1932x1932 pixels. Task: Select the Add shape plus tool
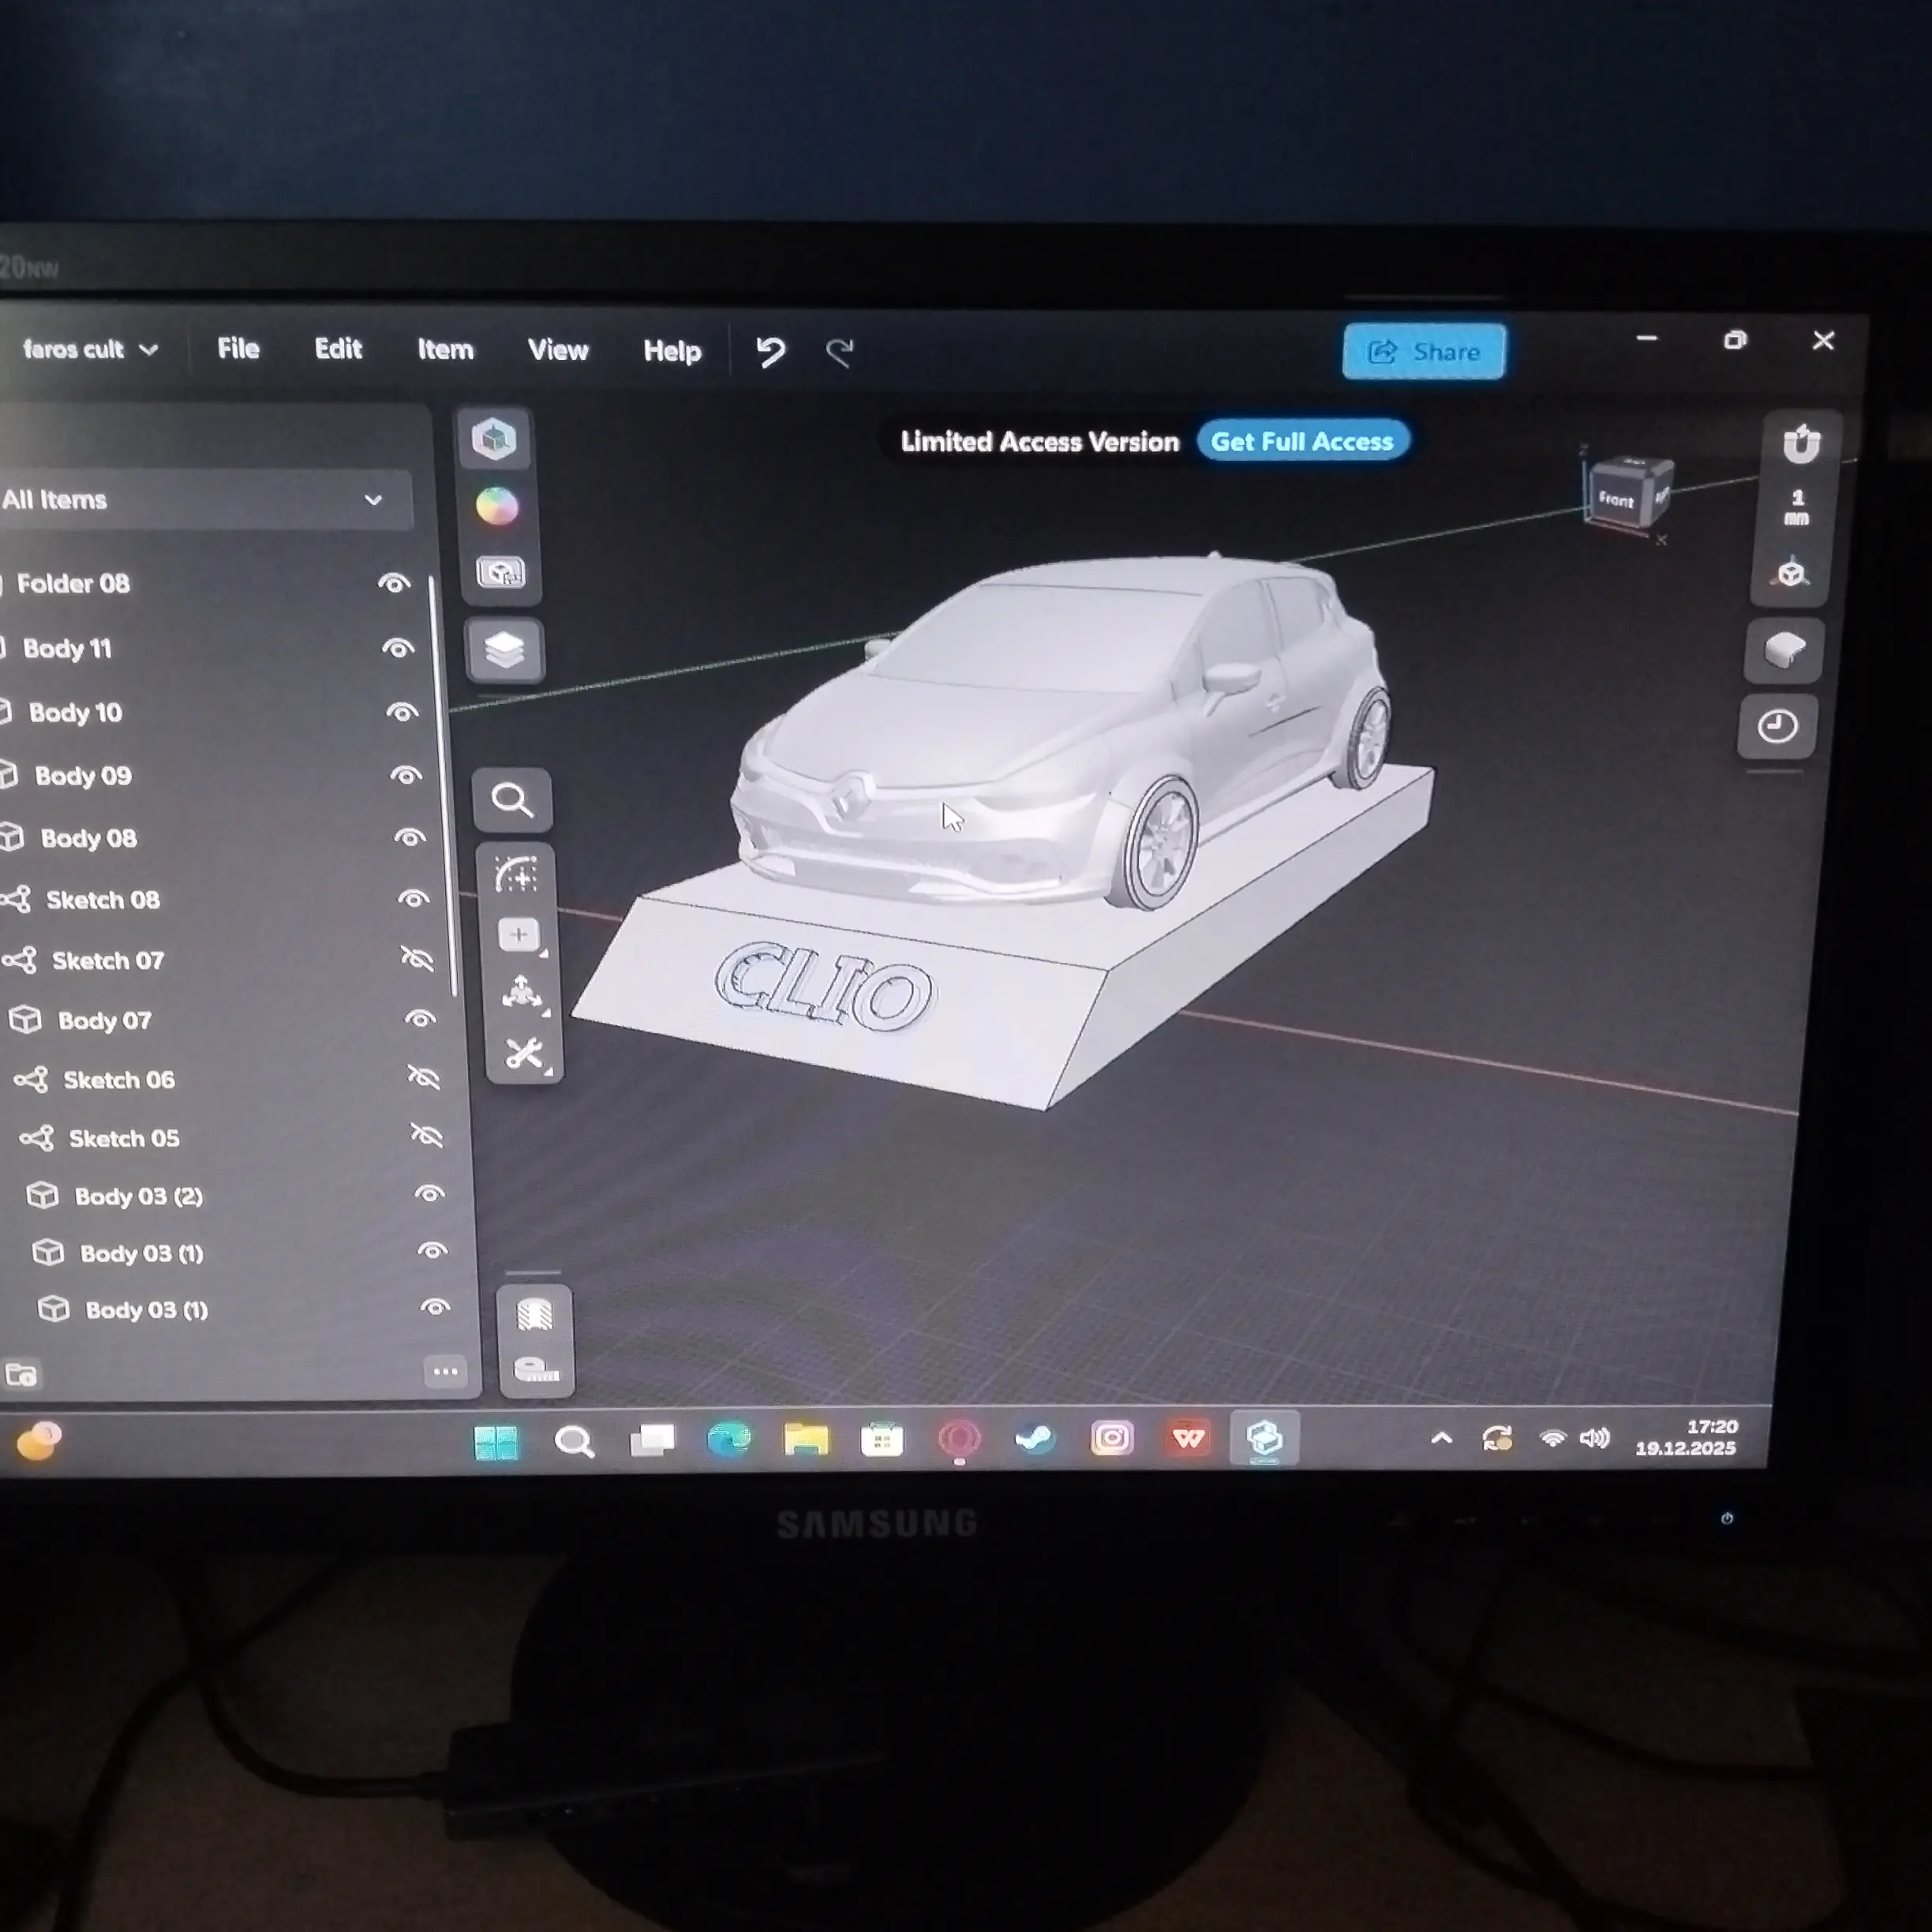click(x=520, y=935)
